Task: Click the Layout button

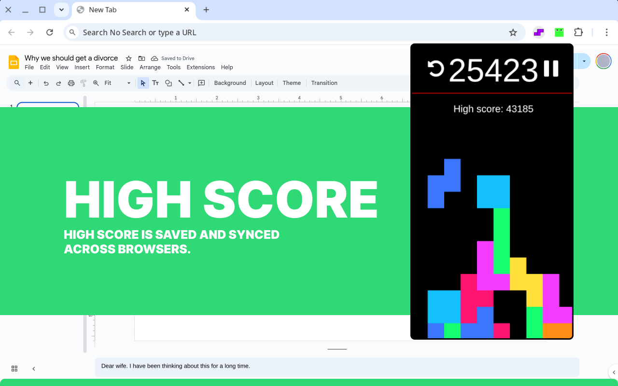Action: click(264, 83)
